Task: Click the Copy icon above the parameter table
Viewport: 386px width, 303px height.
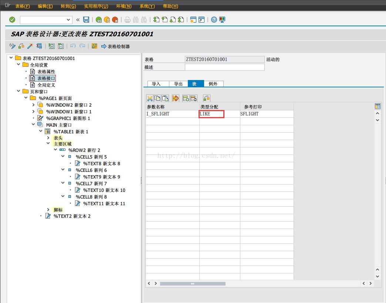Action: click(x=157, y=99)
